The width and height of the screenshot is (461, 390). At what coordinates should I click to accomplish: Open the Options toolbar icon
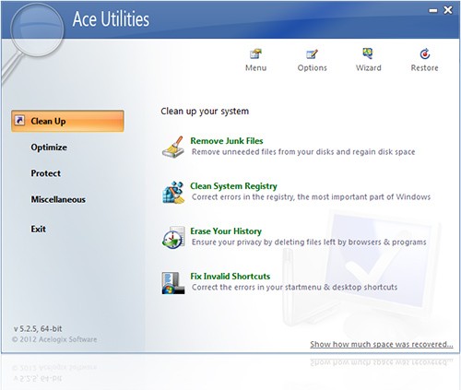[312, 53]
